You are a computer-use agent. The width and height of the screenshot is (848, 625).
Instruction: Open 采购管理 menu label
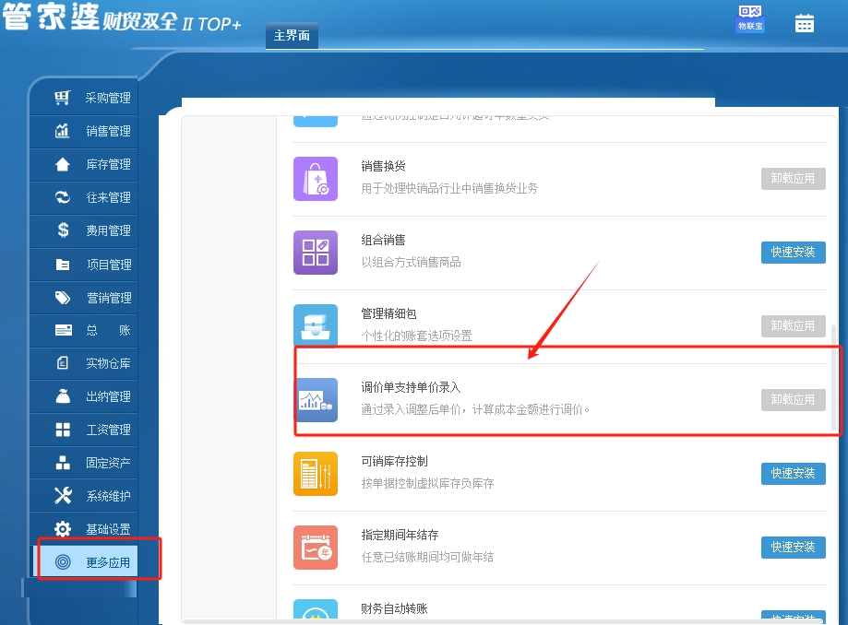(x=108, y=98)
